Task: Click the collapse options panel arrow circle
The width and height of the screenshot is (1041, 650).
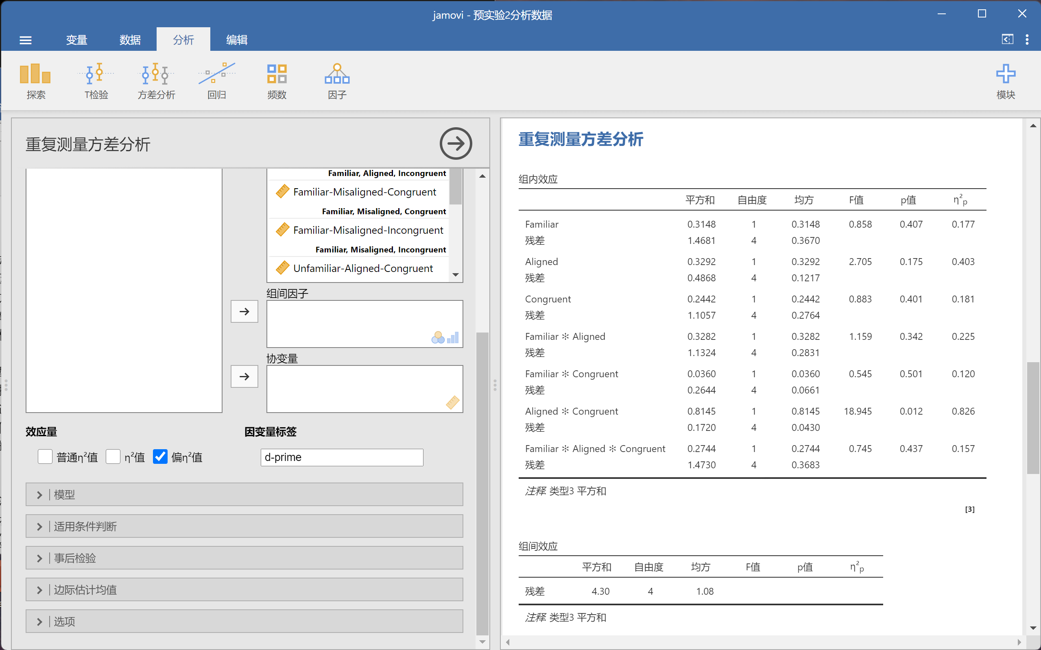Action: (x=456, y=143)
